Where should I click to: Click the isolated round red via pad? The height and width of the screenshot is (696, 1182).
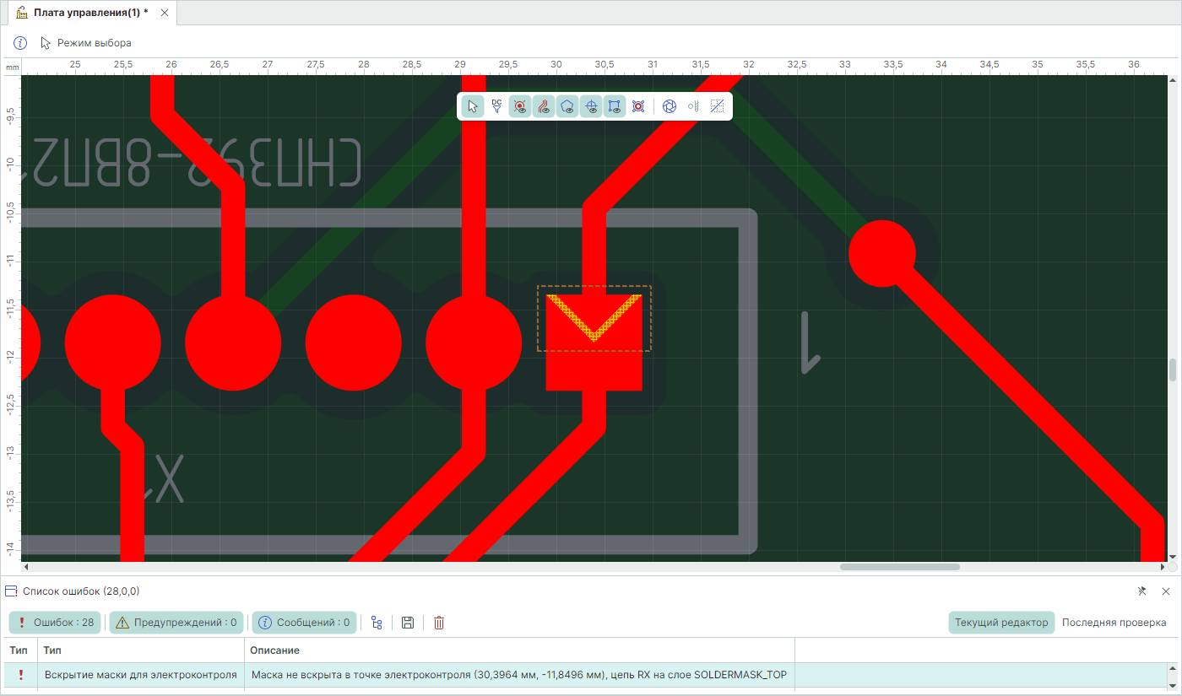[x=882, y=254]
